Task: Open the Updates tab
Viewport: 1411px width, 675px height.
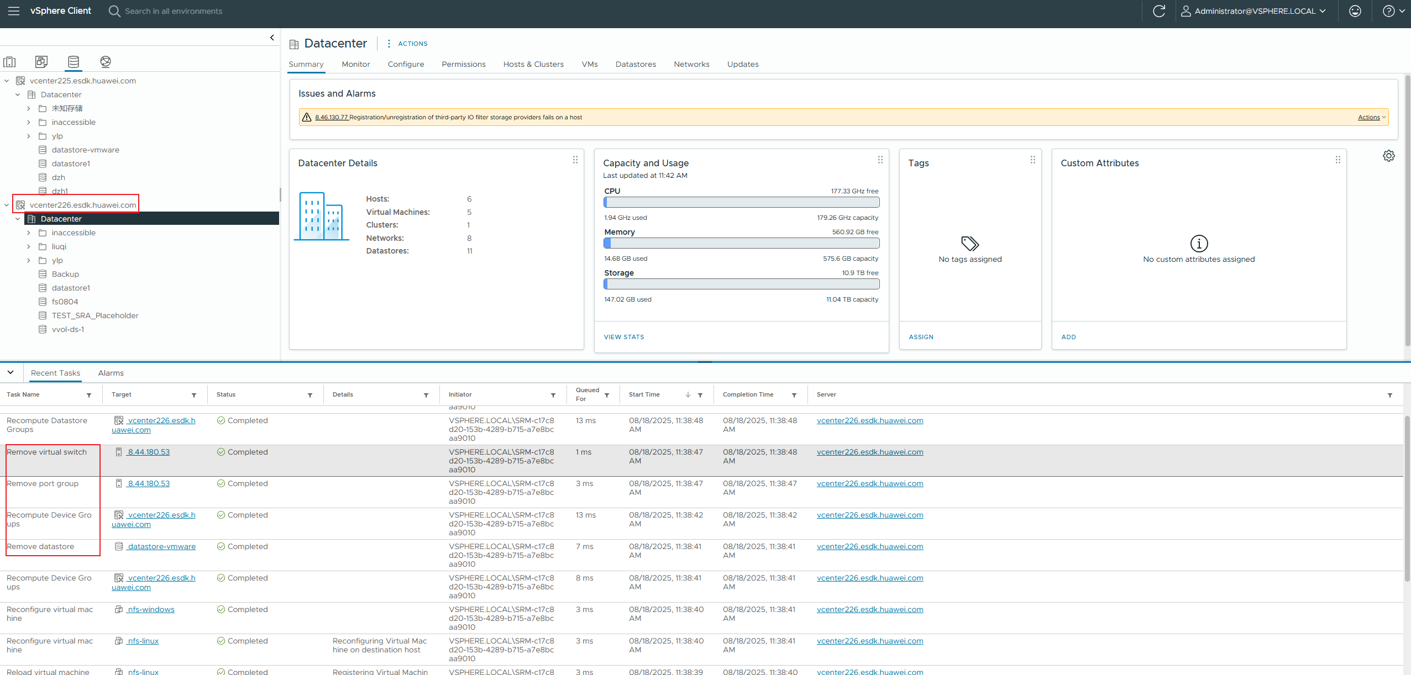Action: click(743, 64)
